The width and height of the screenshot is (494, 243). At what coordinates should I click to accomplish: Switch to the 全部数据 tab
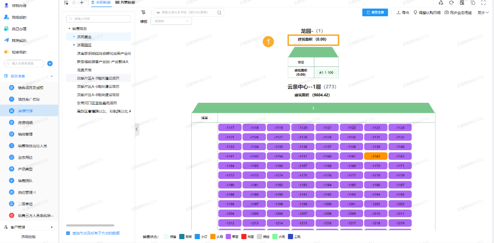(x=101, y=2)
